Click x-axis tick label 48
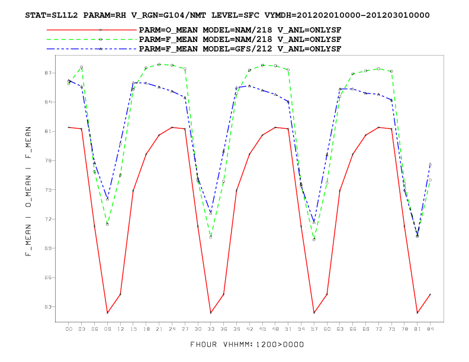Image resolution: width=469 pixels, height=362 pixels. (x=275, y=329)
